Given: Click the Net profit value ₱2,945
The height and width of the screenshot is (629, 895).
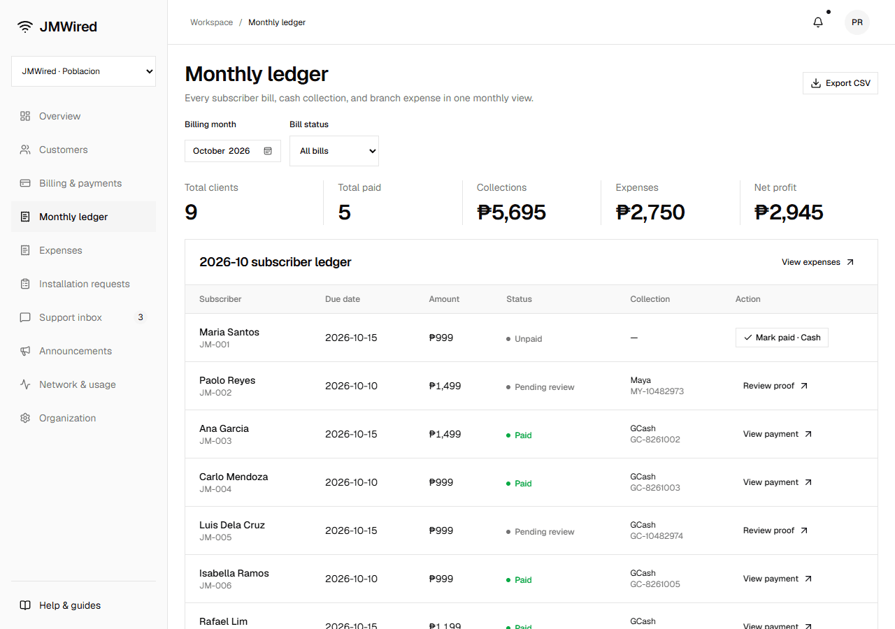Looking at the screenshot, I should point(789,212).
